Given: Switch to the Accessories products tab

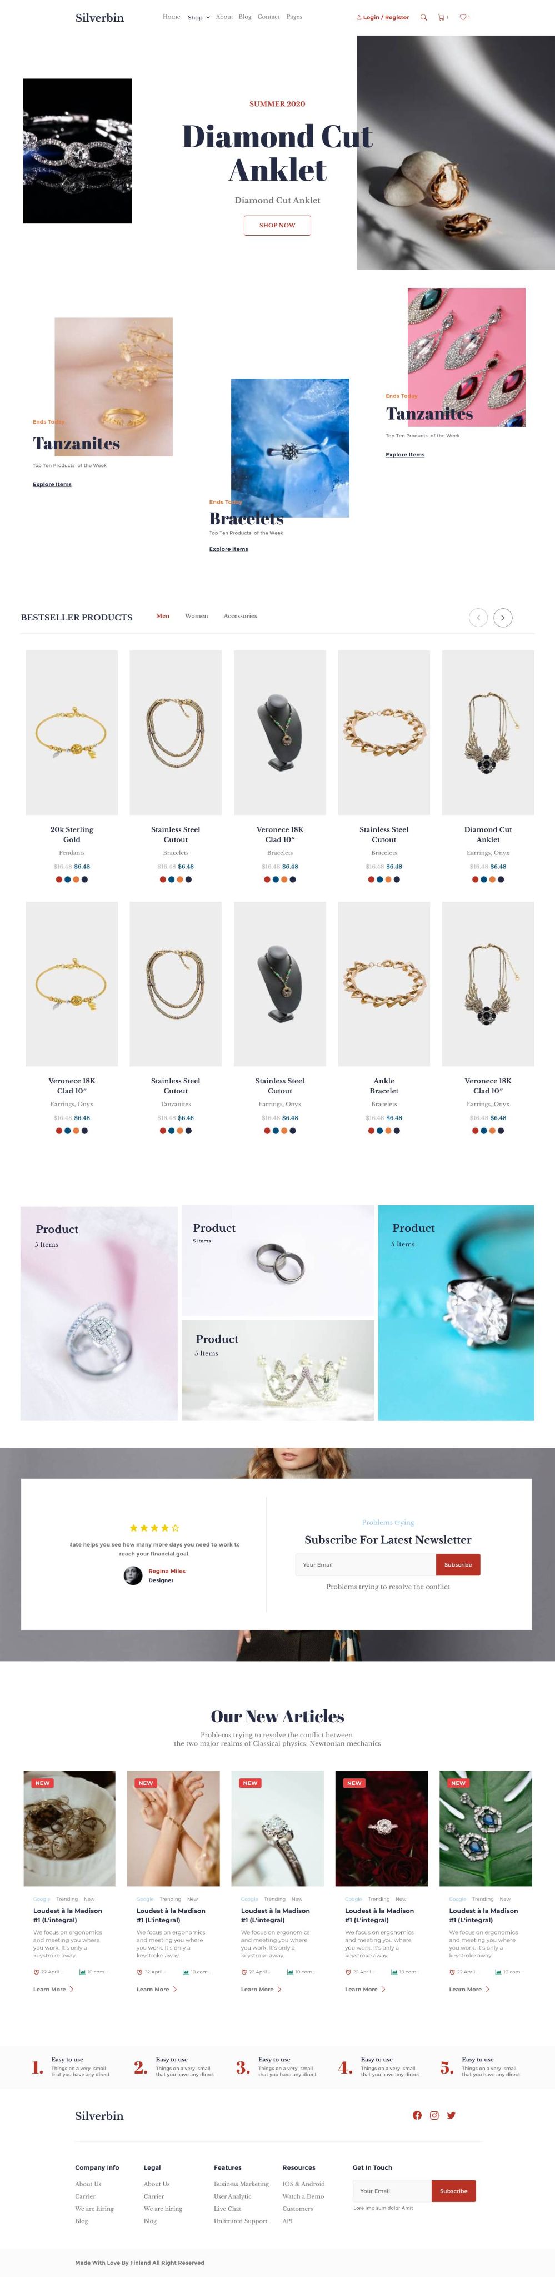Looking at the screenshot, I should coord(241,615).
